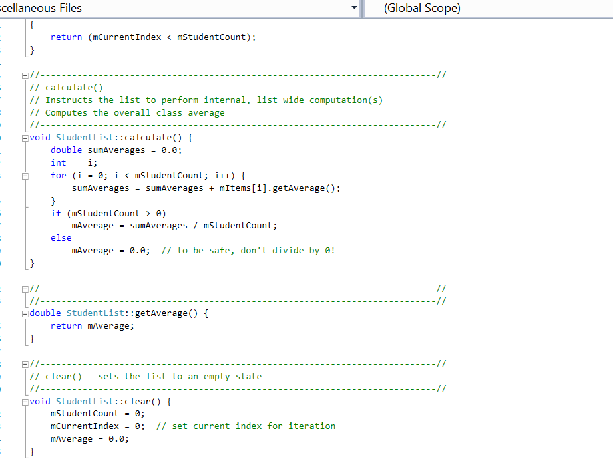
Task: Click the 'don't divide by 0!' comment
Action: point(288,250)
